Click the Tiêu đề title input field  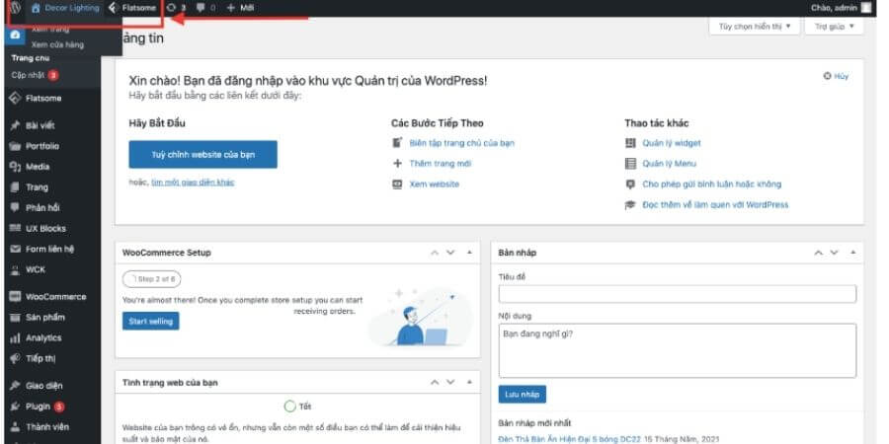point(678,294)
